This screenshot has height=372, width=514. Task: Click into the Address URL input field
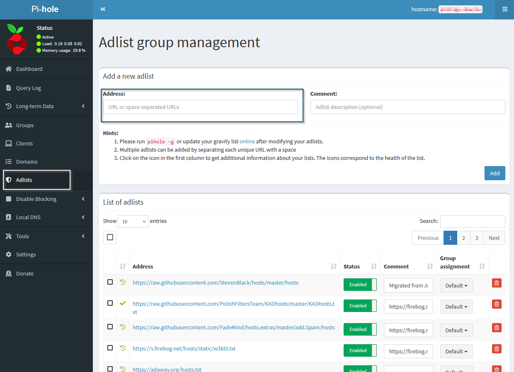[200, 107]
